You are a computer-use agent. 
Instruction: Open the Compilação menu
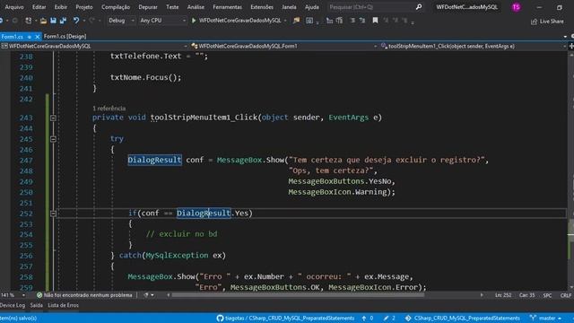click(x=116, y=7)
